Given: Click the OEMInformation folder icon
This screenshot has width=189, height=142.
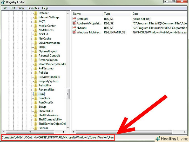Looking at the screenshot, I should tap(35, 43).
